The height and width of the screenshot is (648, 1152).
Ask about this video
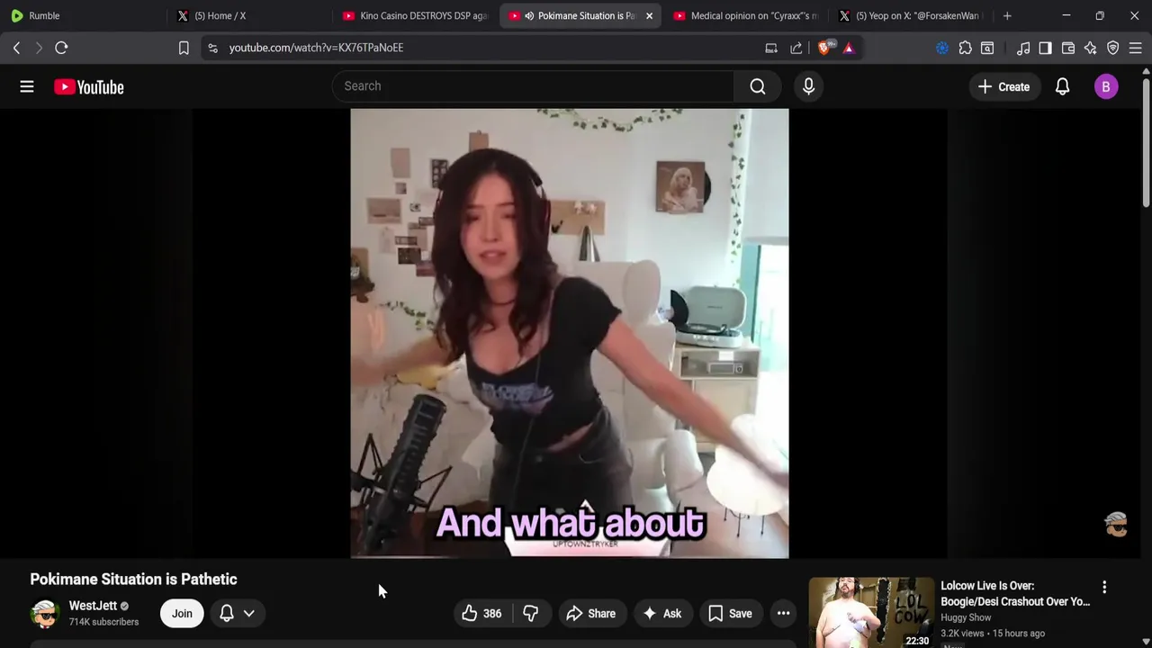click(661, 614)
